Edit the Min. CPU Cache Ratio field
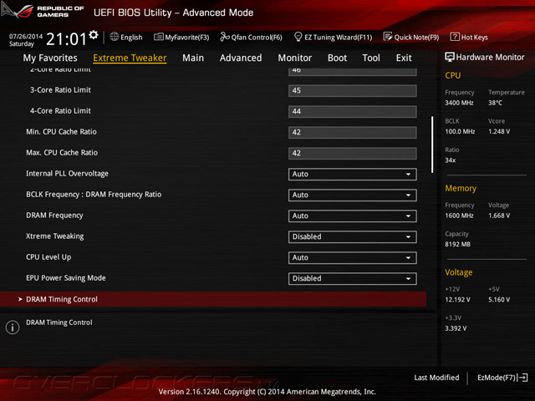This screenshot has height=401, width=535. coord(352,132)
